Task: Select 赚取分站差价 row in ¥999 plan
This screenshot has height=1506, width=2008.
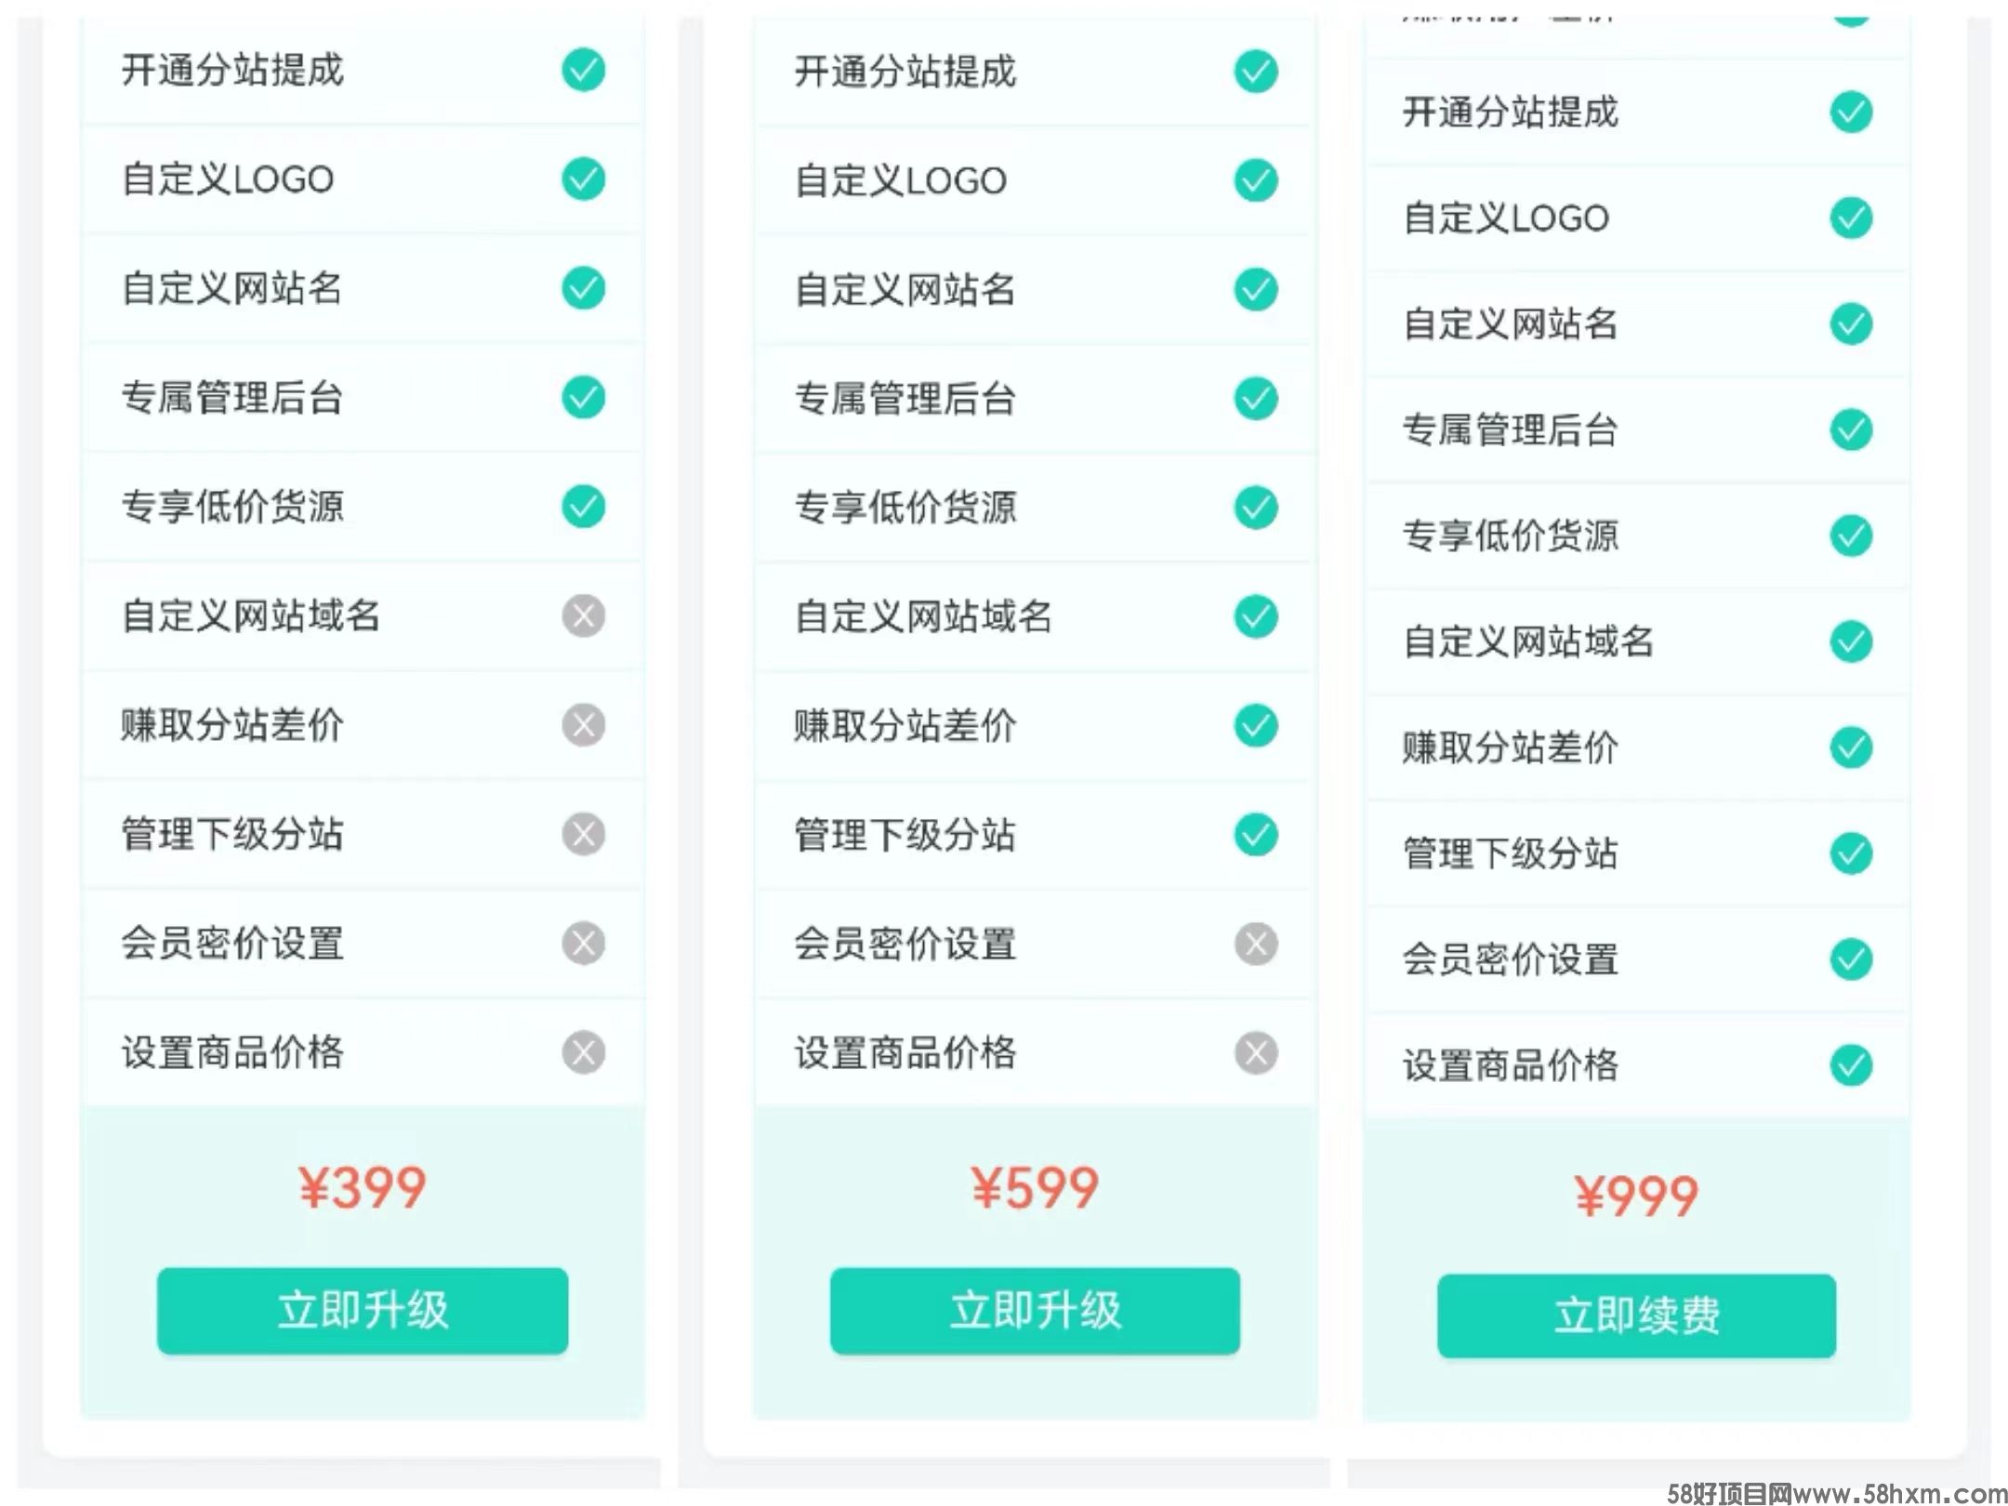Action: [1636, 747]
